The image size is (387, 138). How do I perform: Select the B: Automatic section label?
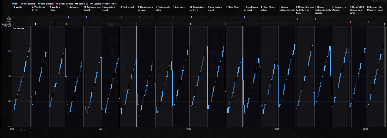[x=73, y=7]
